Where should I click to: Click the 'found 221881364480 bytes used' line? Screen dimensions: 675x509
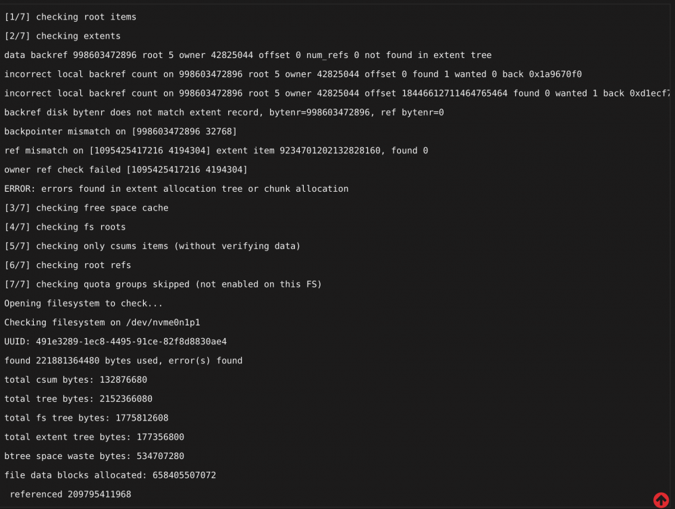point(124,360)
